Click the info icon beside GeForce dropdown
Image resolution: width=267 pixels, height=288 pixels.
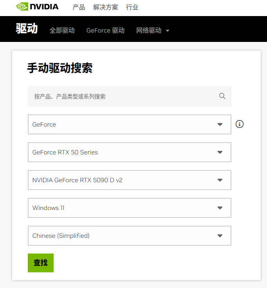240,124
